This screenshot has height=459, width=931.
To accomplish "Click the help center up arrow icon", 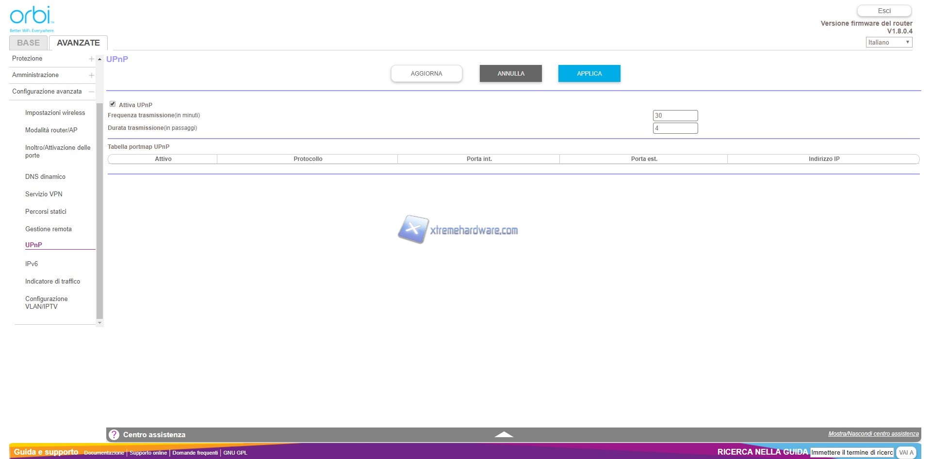I will (504, 435).
